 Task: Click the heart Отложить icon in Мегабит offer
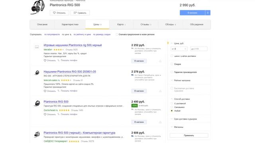[45, 60]
